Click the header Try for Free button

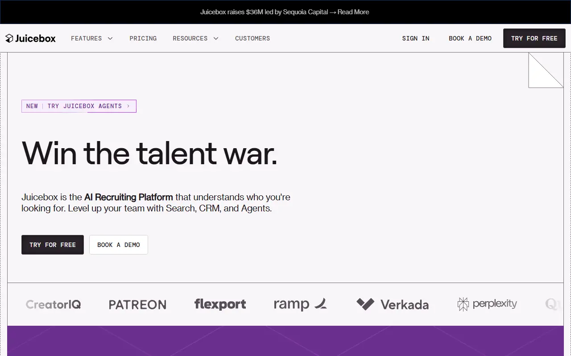click(x=534, y=38)
